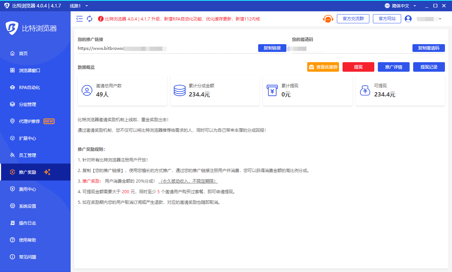This screenshot has width=452, height=272.
Task: Select 分组管理 in the sidebar
Action: 35,104
